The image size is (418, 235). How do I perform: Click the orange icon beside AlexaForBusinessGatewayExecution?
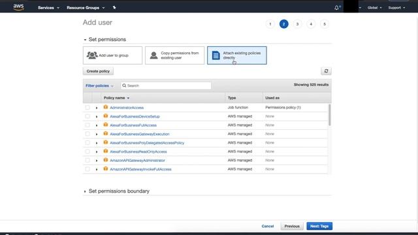106,133
